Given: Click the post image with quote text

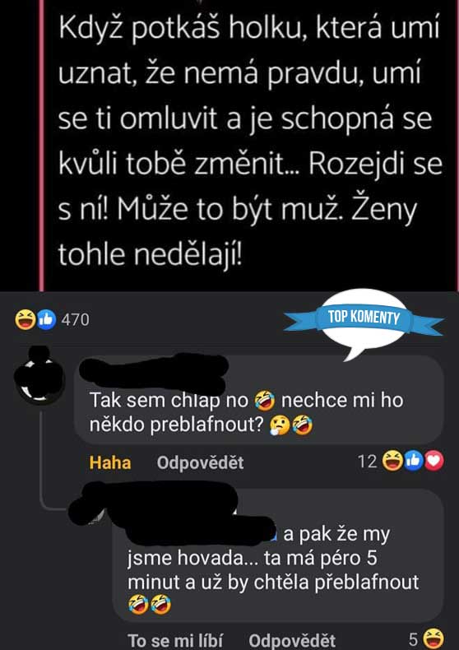Looking at the screenshot, I should [x=248, y=145].
